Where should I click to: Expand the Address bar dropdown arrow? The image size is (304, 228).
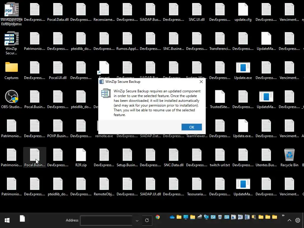[137, 221]
